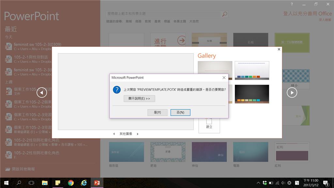Click the volume speaker tray icon
Screen dimensions: 334x188
[x=283, y=183]
